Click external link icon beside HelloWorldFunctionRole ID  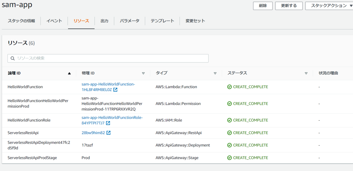click(108, 123)
